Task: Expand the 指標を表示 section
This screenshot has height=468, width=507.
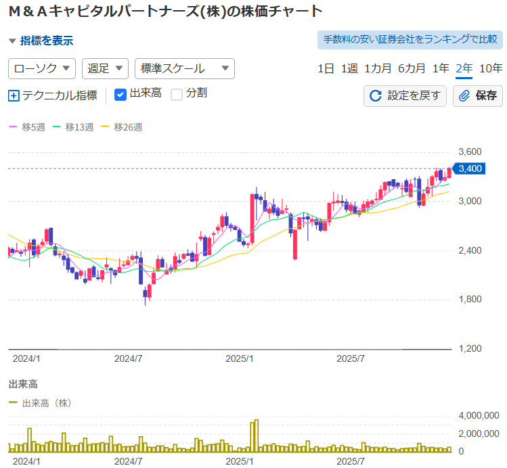Action: [41, 41]
